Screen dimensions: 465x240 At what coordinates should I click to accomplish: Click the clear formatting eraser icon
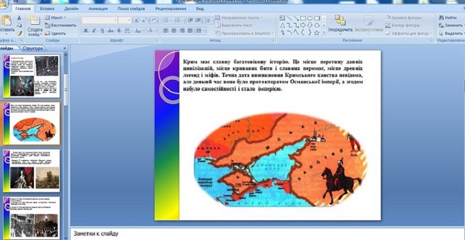[x=154, y=21]
